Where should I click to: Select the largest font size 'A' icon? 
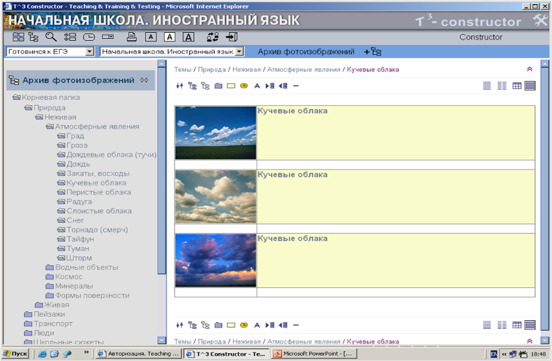[x=189, y=37]
